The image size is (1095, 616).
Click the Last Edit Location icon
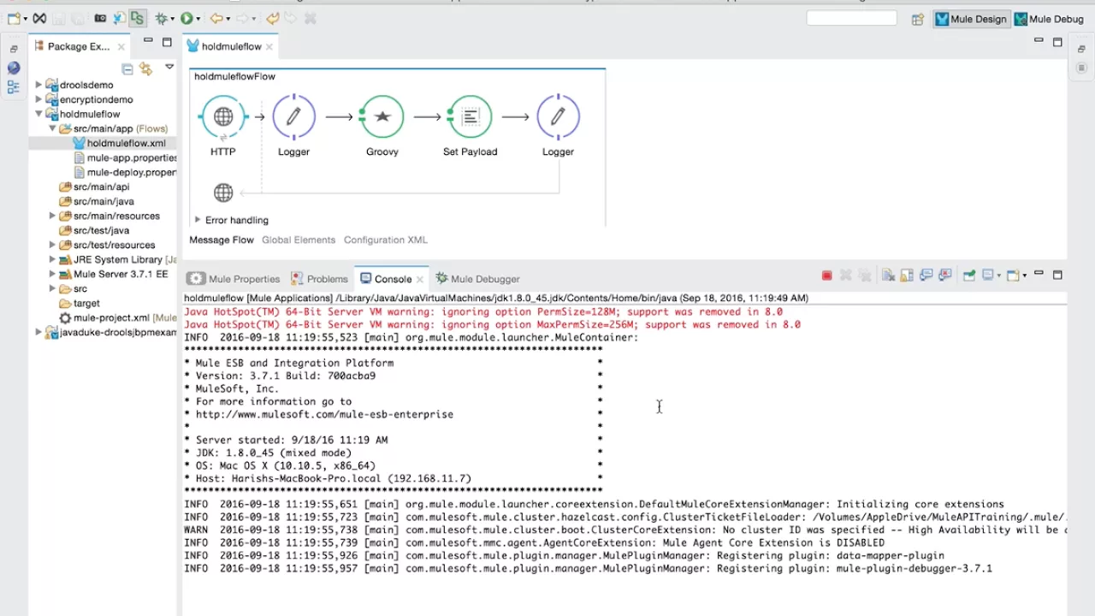[x=272, y=18]
